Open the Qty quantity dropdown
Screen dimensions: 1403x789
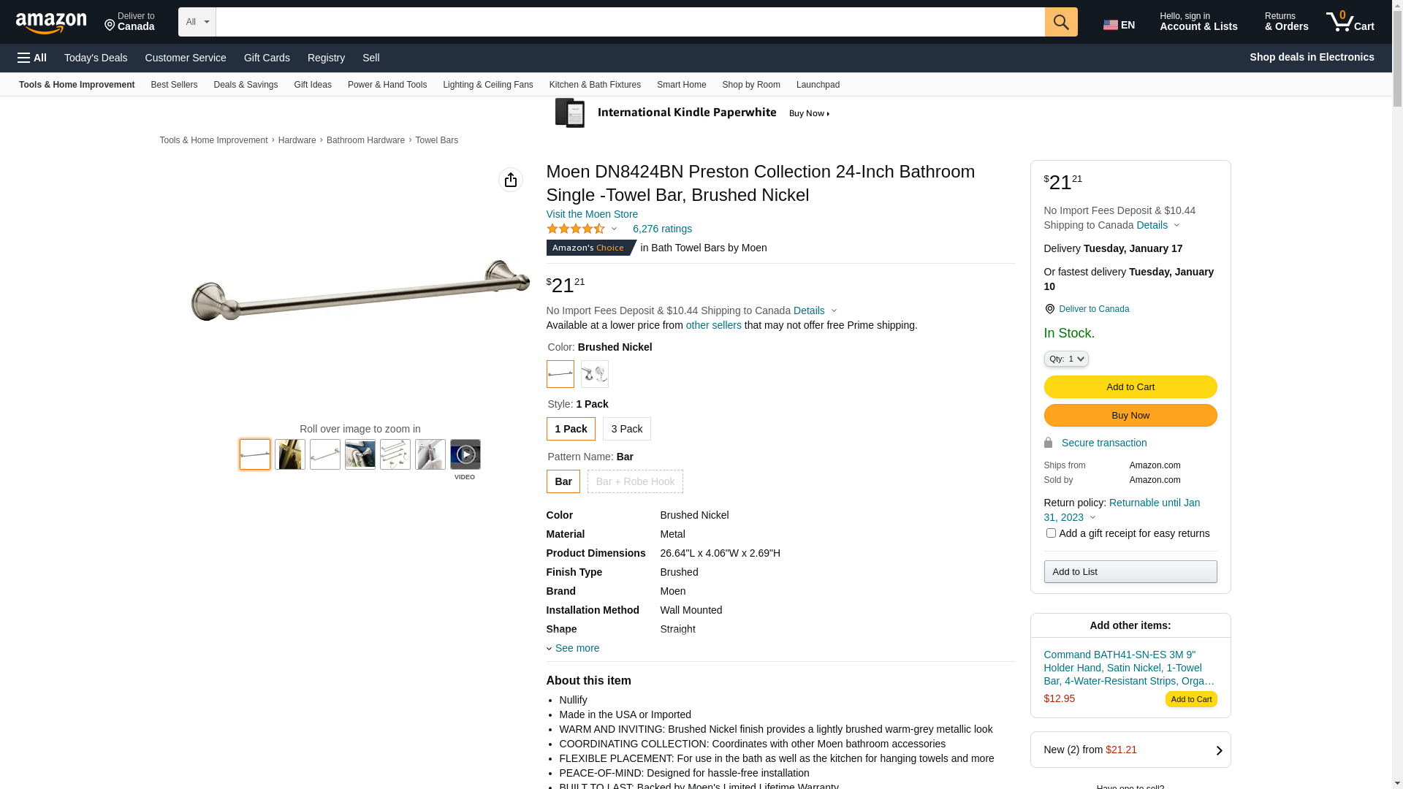[1066, 359]
